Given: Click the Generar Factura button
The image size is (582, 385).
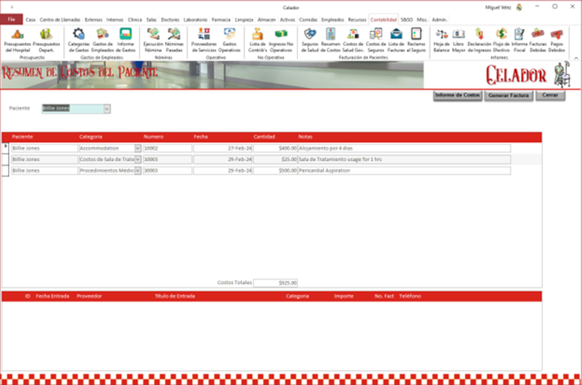Looking at the screenshot, I should click(x=508, y=95).
